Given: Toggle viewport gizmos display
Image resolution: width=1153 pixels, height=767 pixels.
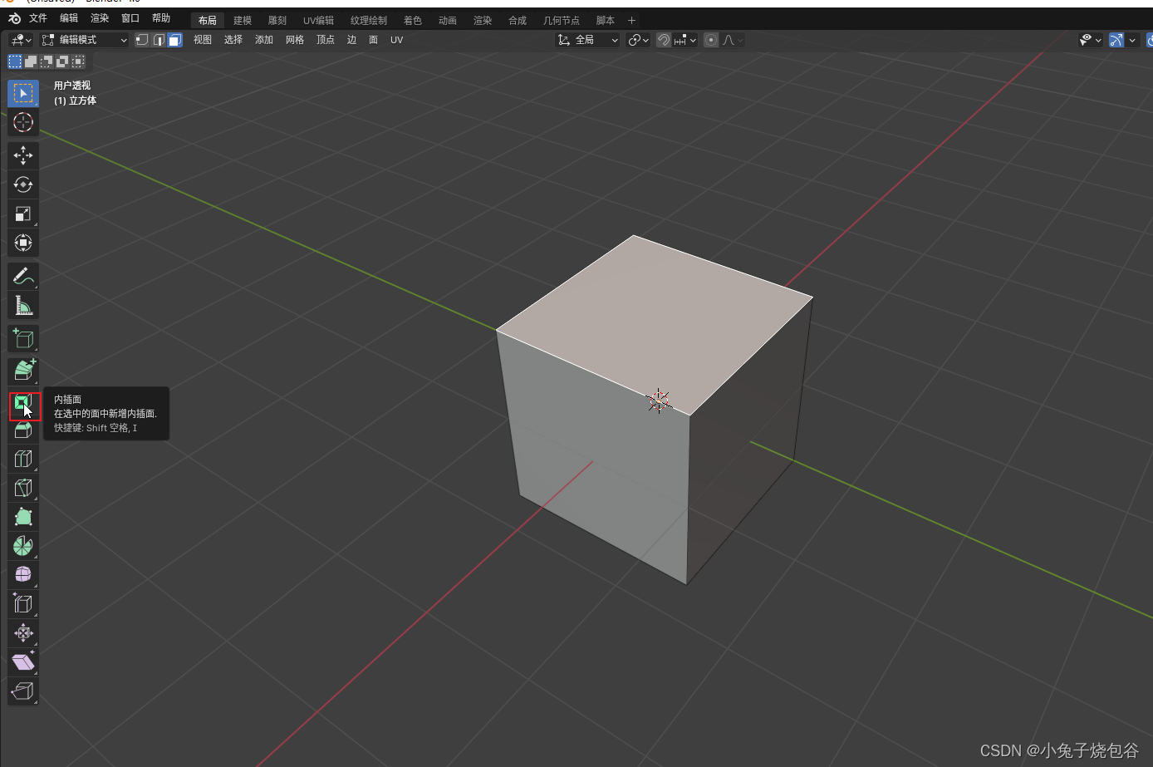Looking at the screenshot, I should (x=1116, y=40).
